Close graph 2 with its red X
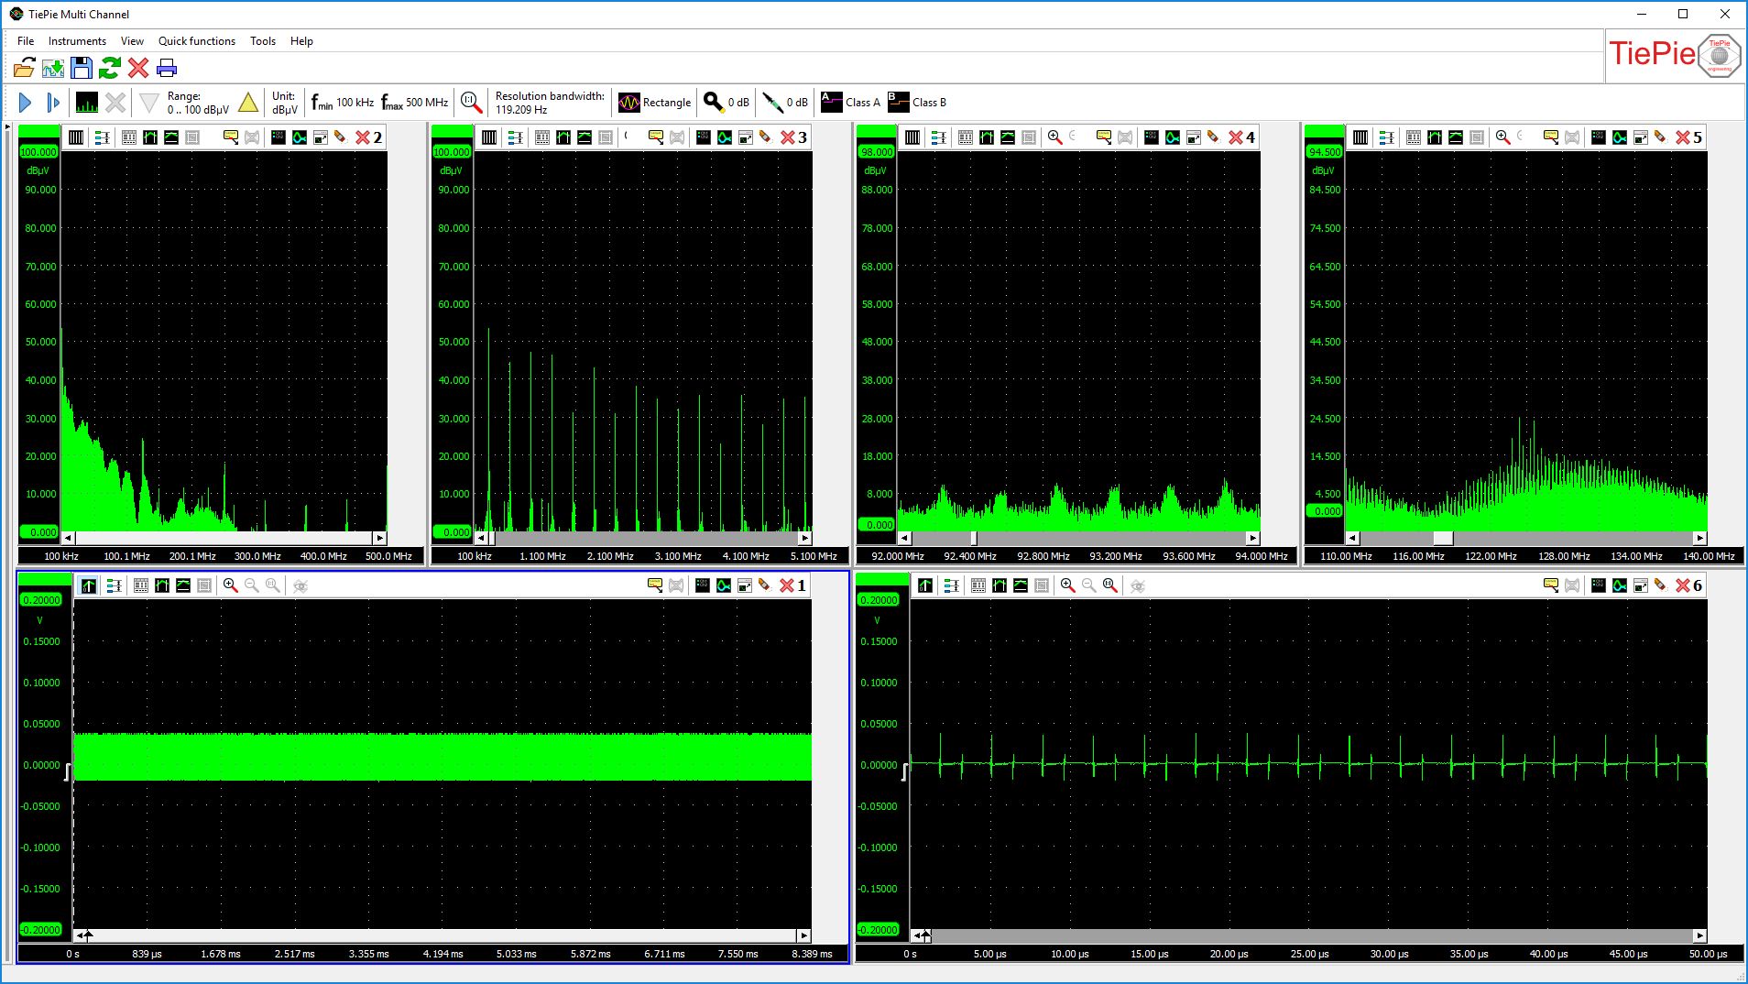The image size is (1748, 984). pyautogui.click(x=363, y=137)
